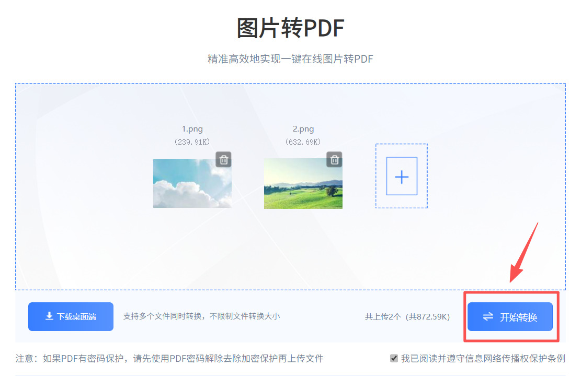Click the 信息网络传播权保护条例 text
Viewport: 581px width, 378px height.
[x=515, y=358]
